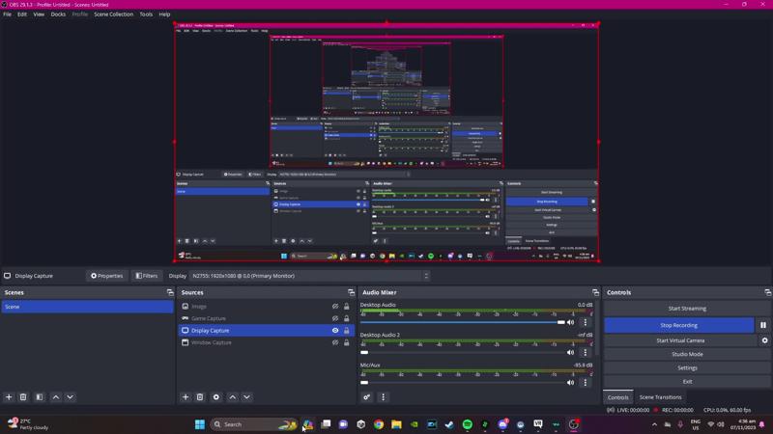Mute Desktop Audio 2 speaker icon
The height and width of the screenshot is (434, 773).
coord(571,352)
